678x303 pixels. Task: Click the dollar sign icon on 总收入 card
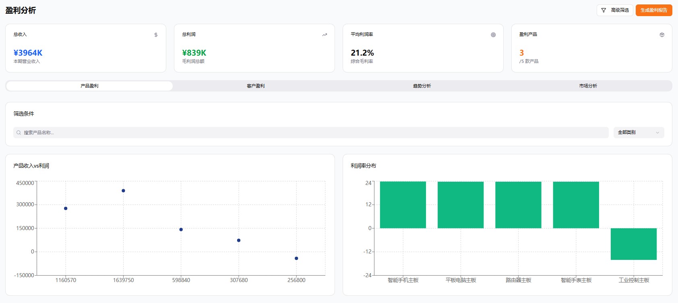tap(156, 35)
